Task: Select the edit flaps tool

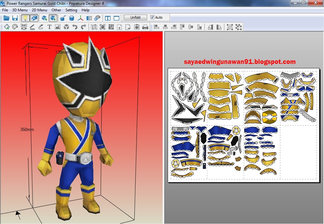Action: (x=41, y=27)
